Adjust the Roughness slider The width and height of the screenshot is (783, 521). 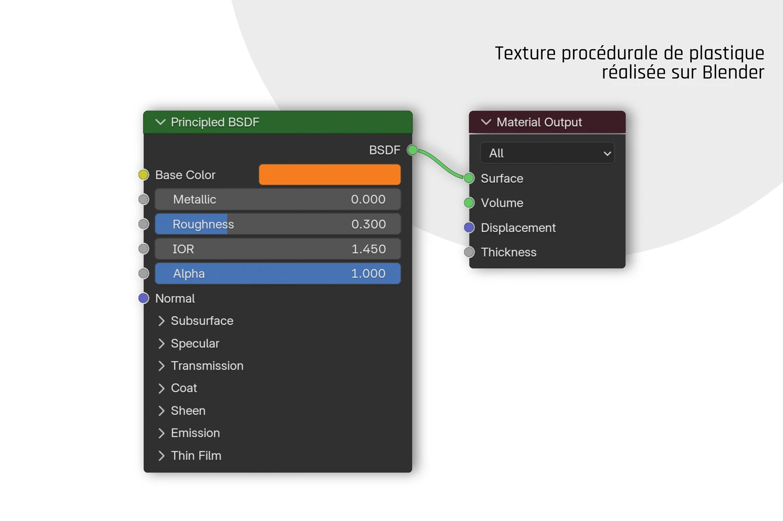(x=277, y=224)
